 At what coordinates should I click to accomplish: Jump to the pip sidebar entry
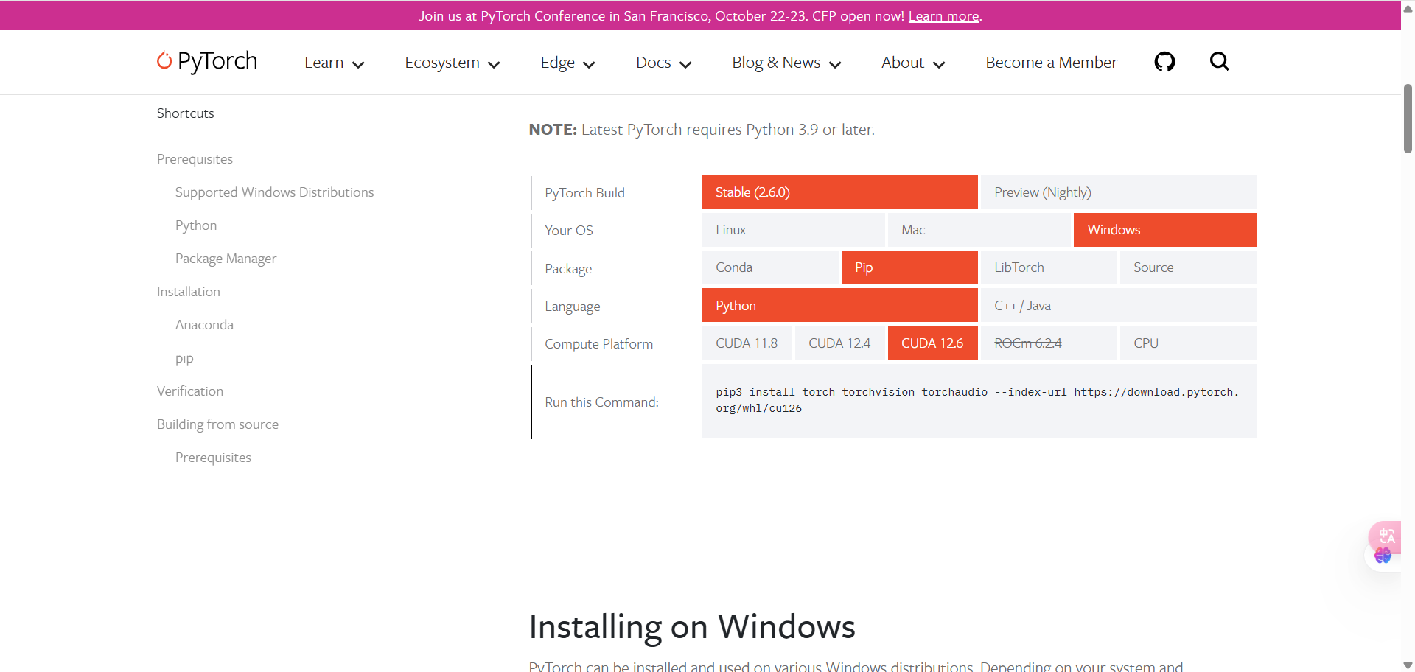(x=184, y=359)
